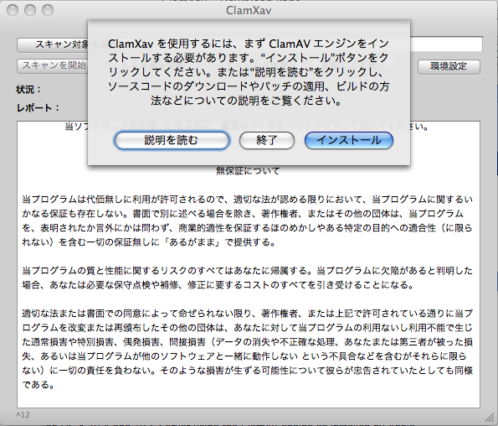This screenshot has height=426, width=498.
Task: Open instructions with the 説明を読む button
Action: [x=172, y=140]
